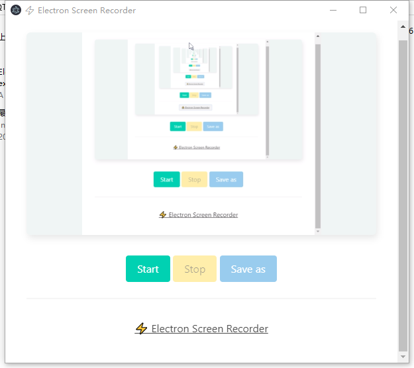This screenshot has width=414, height=368.
Task: Click the lightning bolt icon in title bar
Action: pos(30,11)
